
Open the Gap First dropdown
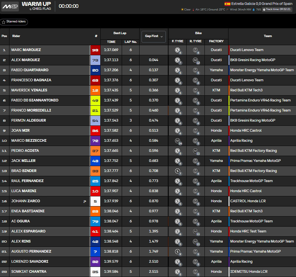[154, 36]
